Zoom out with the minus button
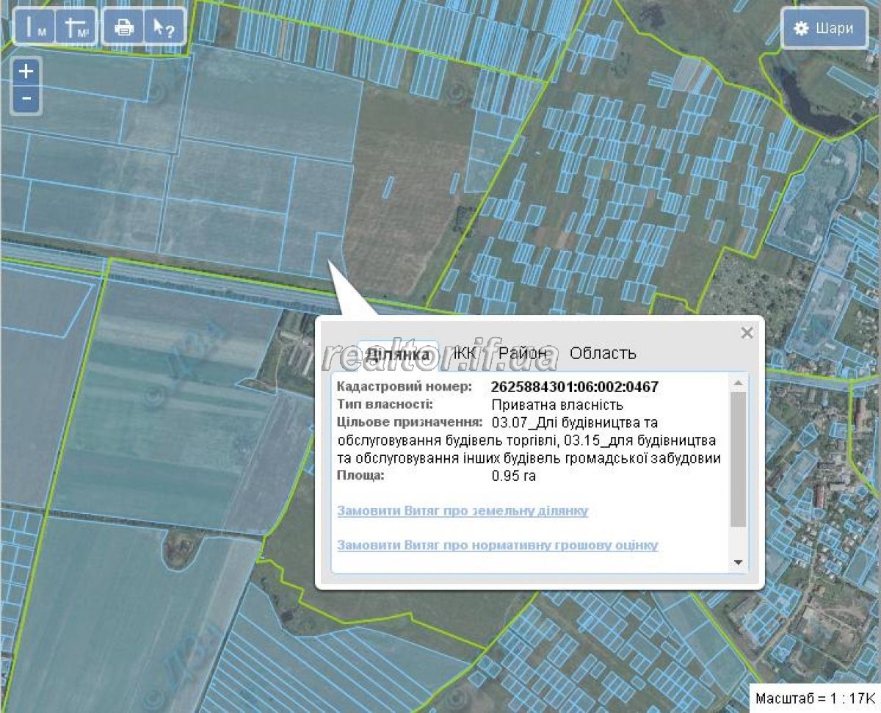The width and height of the screenshot is (881, 713). (x=26, y=98)
